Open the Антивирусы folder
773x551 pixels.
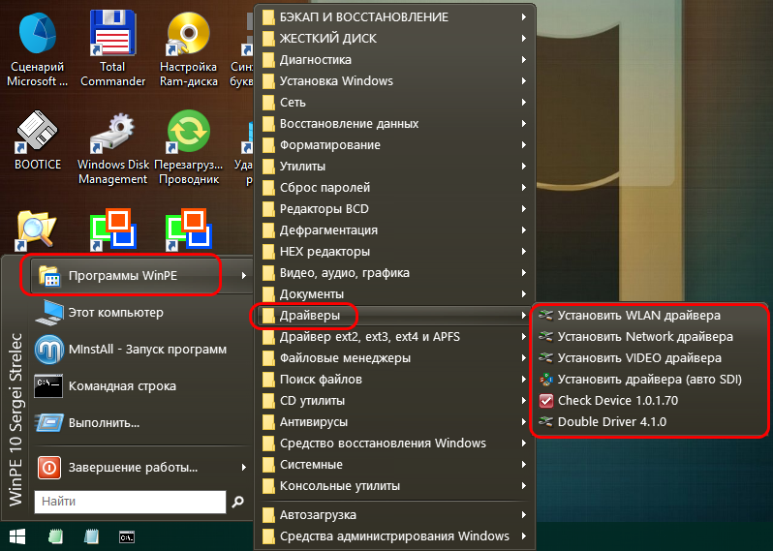tap(394, 422)
